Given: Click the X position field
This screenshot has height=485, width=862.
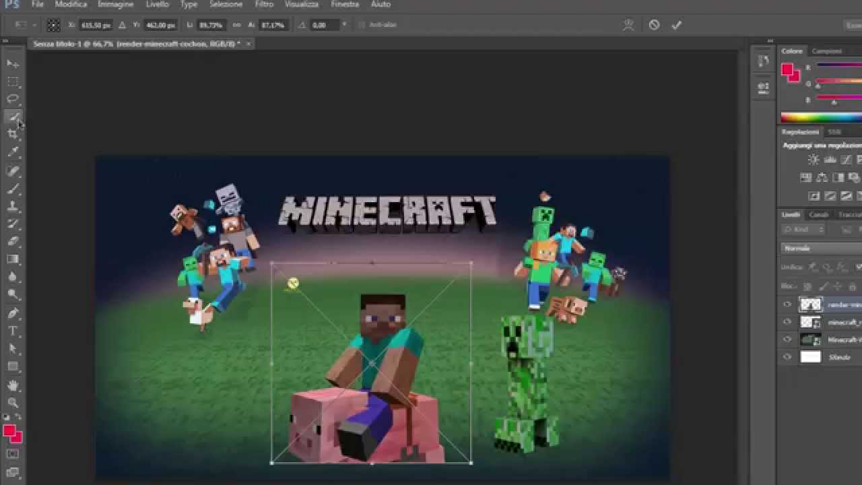Looking at the screenshot, I should pyautogui.click(x=96, y=25).
